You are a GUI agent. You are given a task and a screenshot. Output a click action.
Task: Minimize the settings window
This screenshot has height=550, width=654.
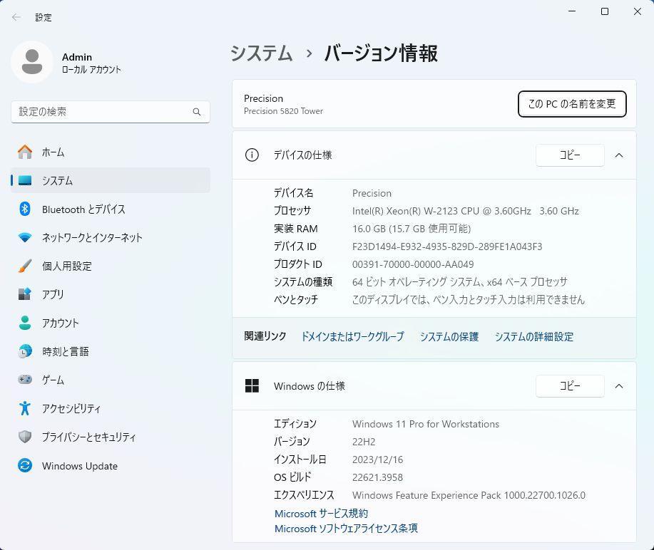[572, 11]
